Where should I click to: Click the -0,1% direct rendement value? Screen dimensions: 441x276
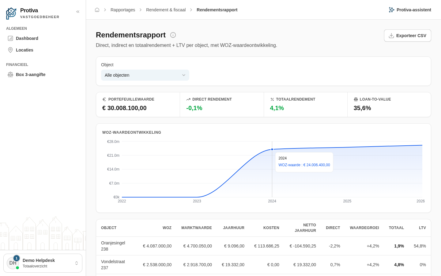pyautogui.click(x=194, y=108)
